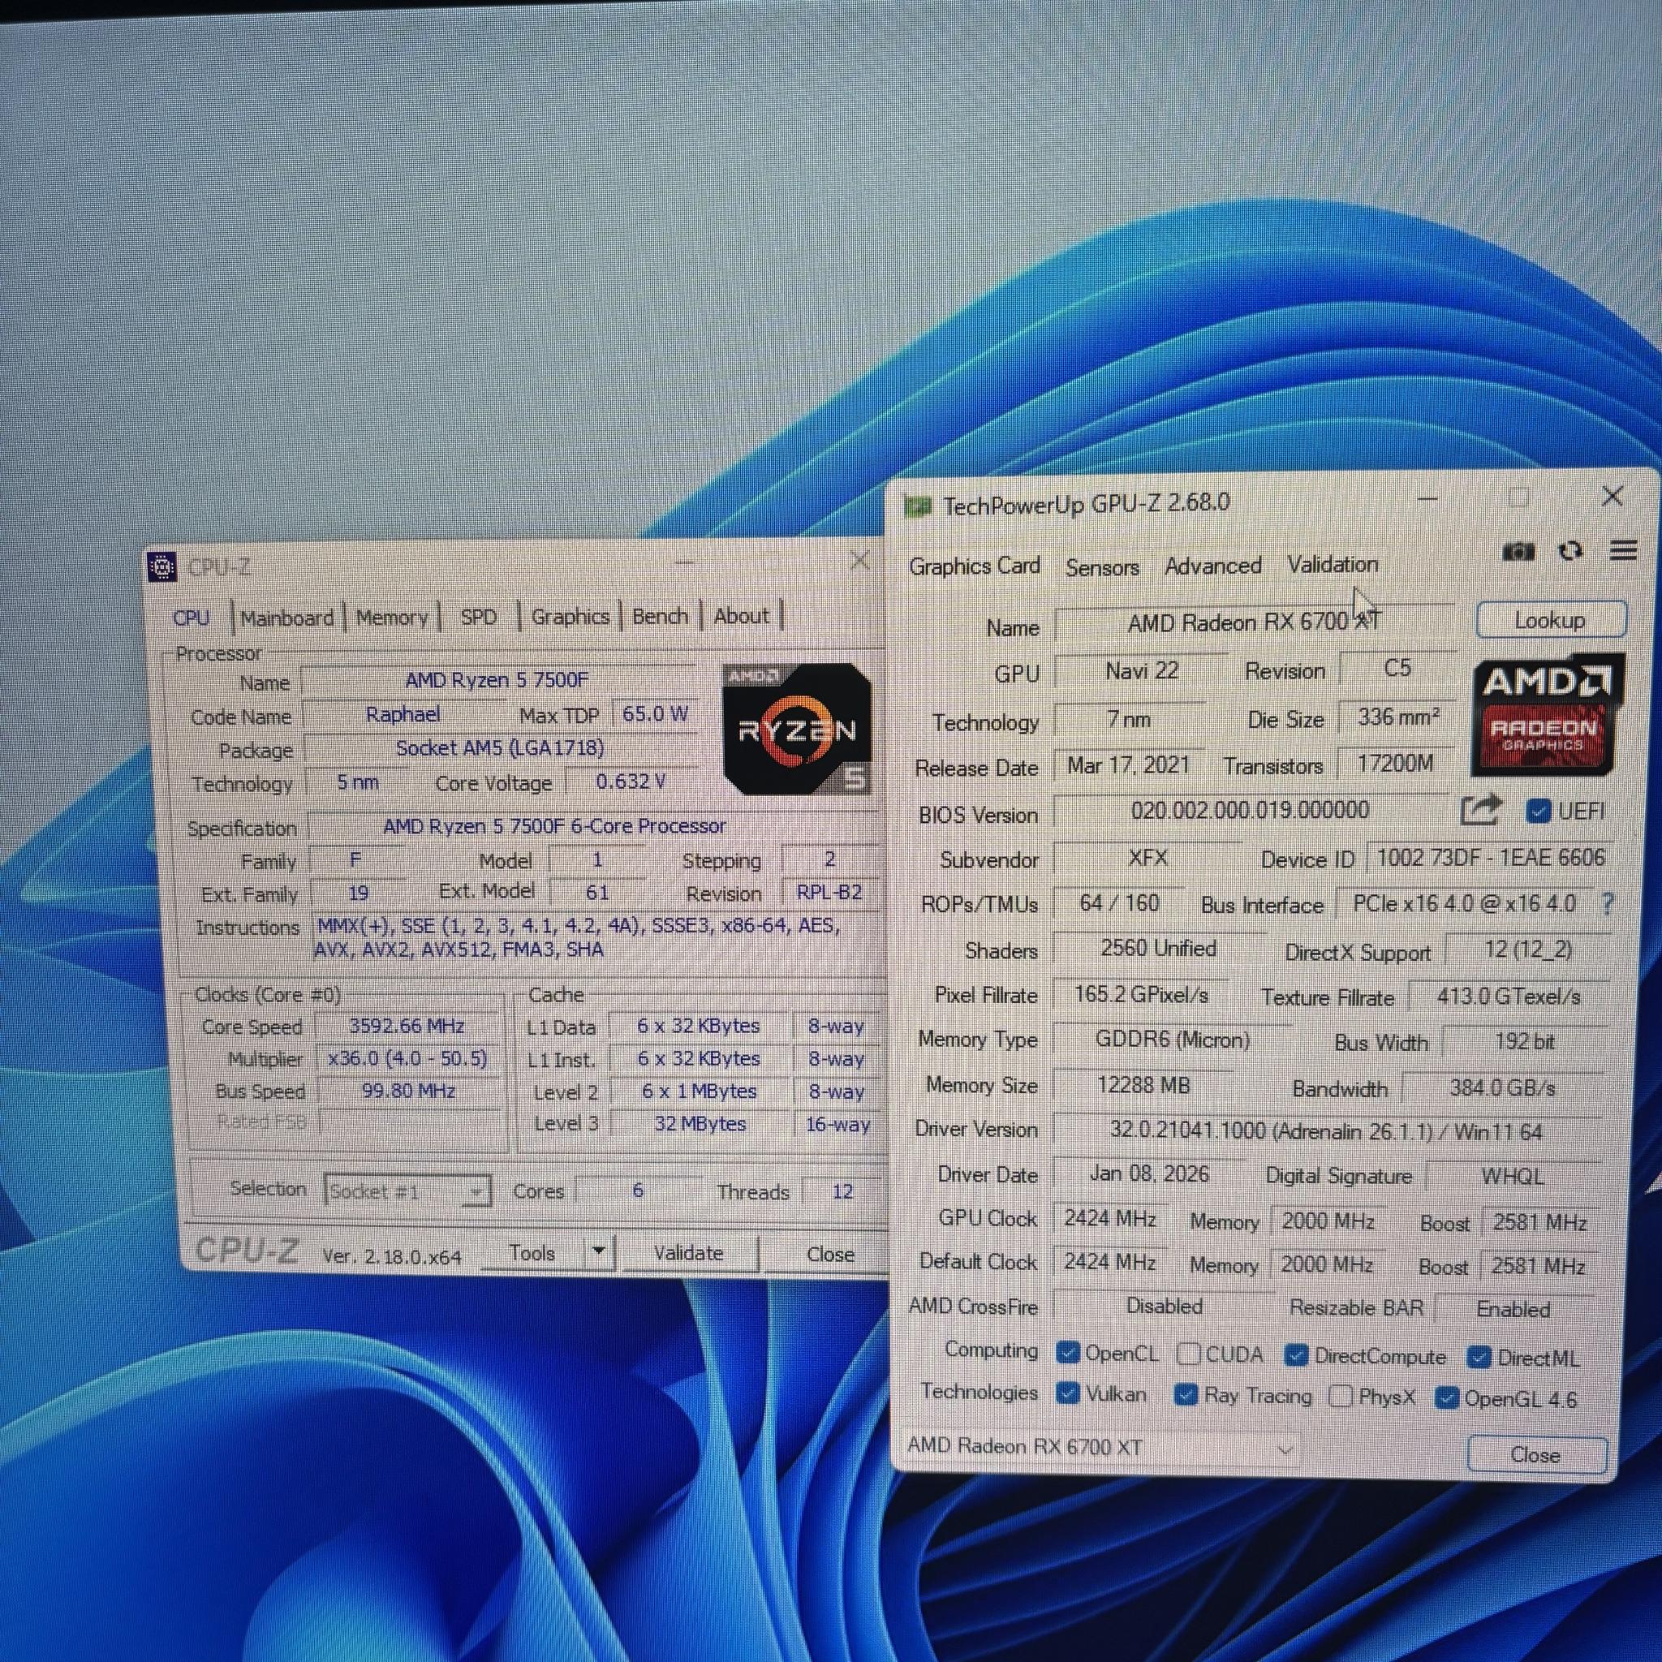Expand the Tools dropdown arrow in CPU-Z

click(x=599, y=1251)
